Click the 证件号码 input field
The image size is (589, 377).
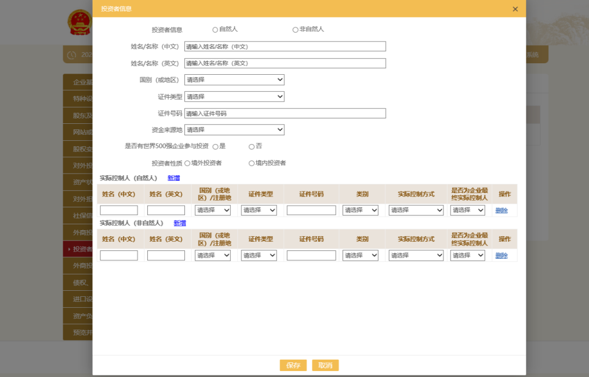(285, 113)
